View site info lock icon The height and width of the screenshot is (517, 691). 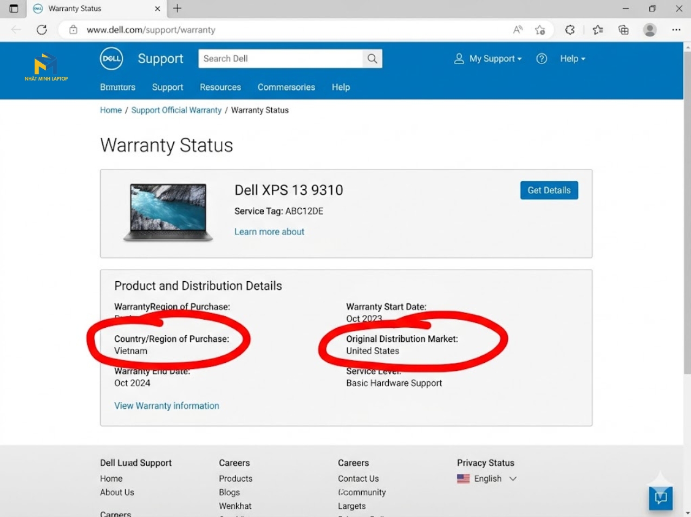[73, 30]
